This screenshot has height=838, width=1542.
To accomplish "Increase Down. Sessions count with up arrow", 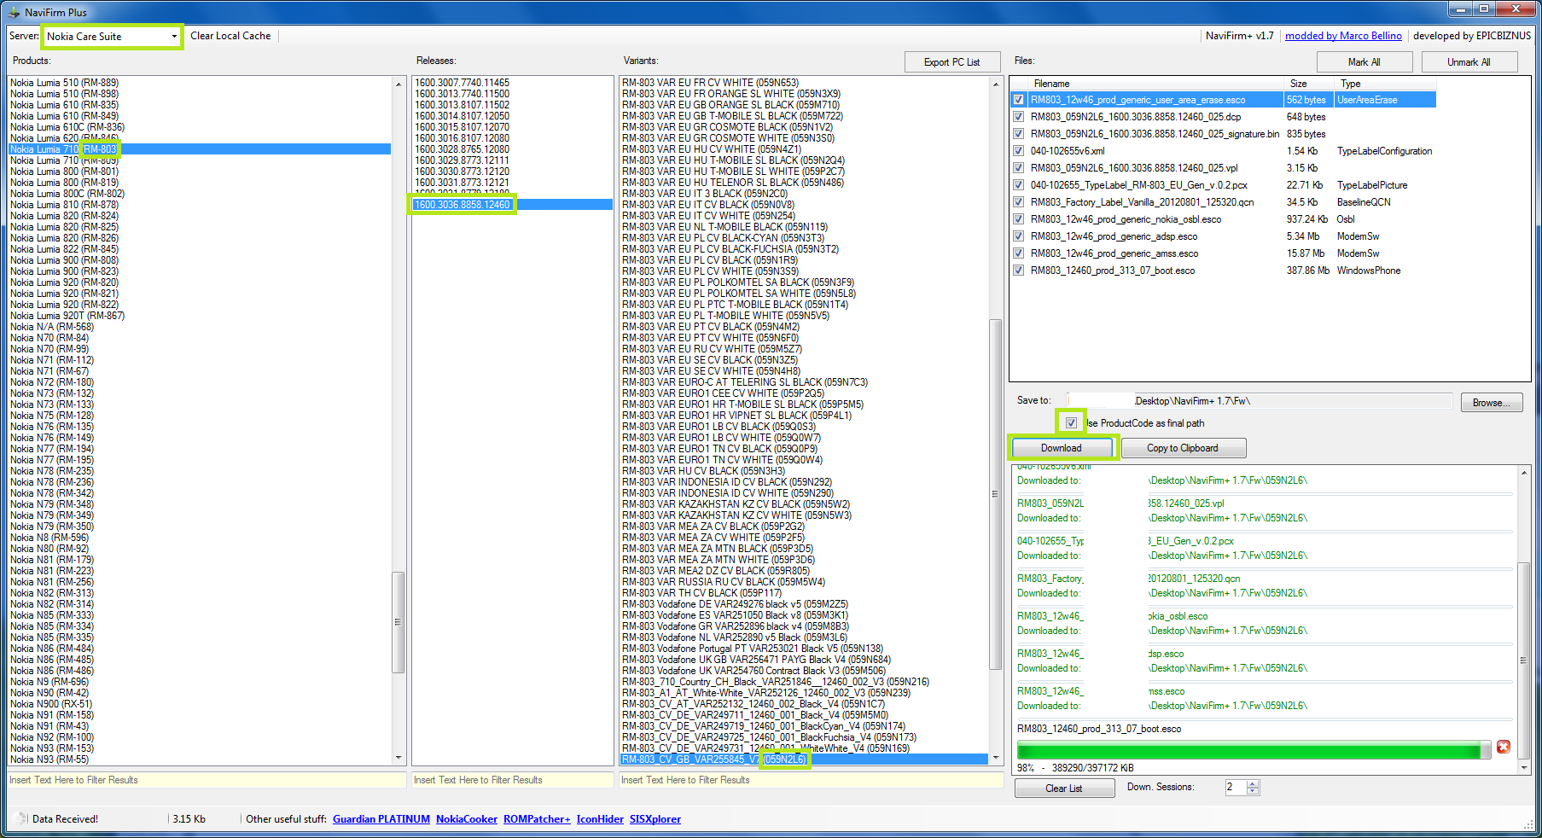I will [x=1253, y=783].
